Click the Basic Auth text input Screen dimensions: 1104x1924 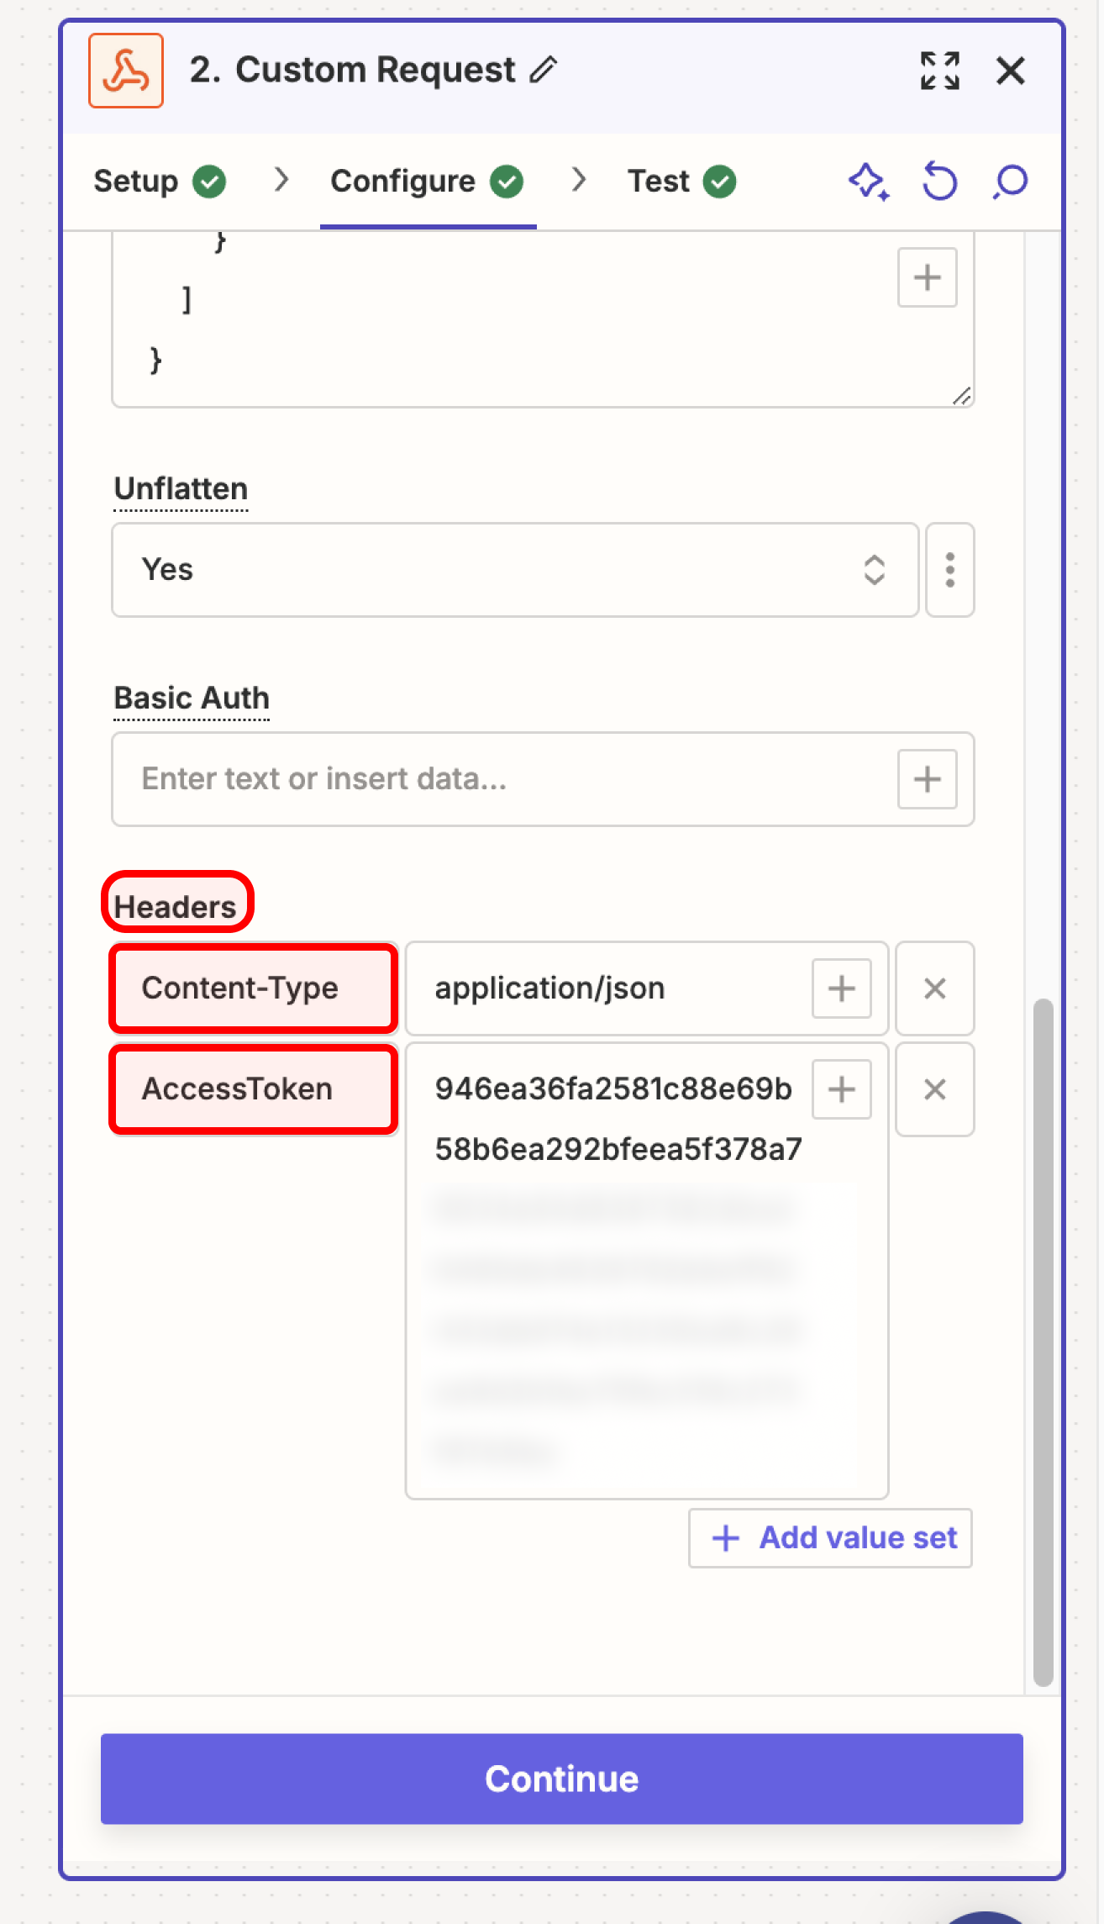coord(504,779)
